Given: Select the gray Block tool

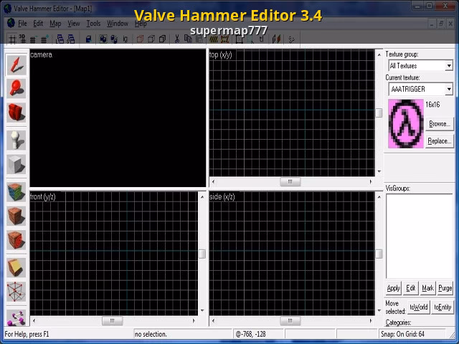Looking at the screenshot, I should [x=16, y=164].
